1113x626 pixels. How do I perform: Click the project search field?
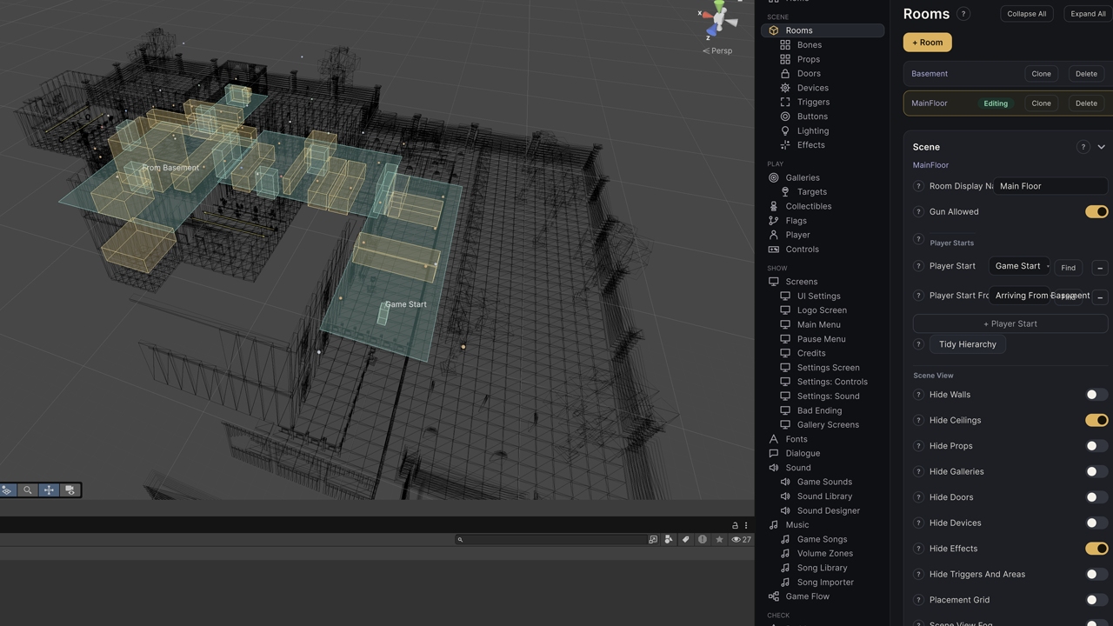[550, 539]
